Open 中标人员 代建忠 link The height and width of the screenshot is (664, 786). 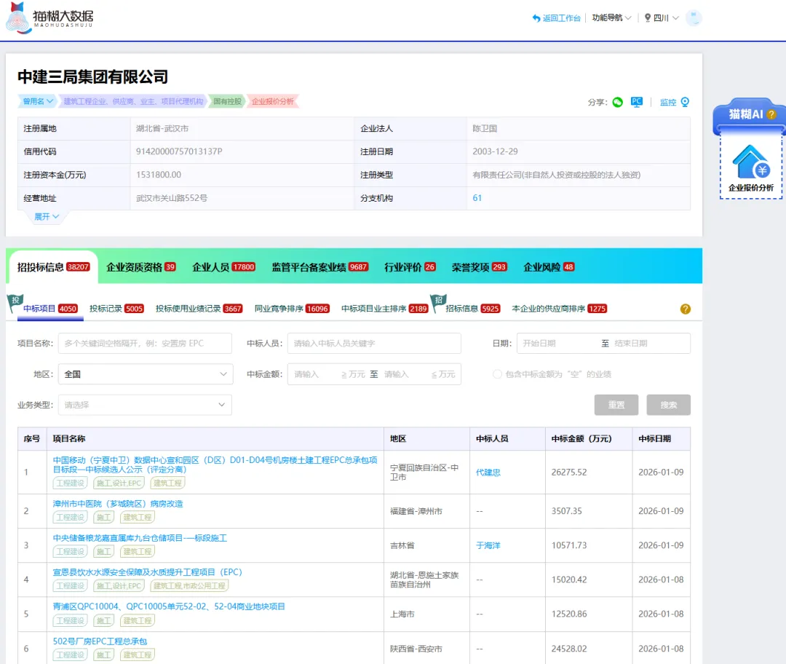click(x=488, y=473)
